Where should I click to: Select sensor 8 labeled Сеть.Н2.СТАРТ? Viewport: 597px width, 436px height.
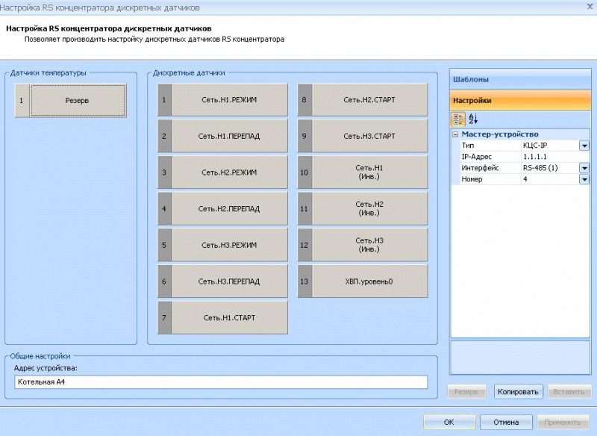click(365, 99)
